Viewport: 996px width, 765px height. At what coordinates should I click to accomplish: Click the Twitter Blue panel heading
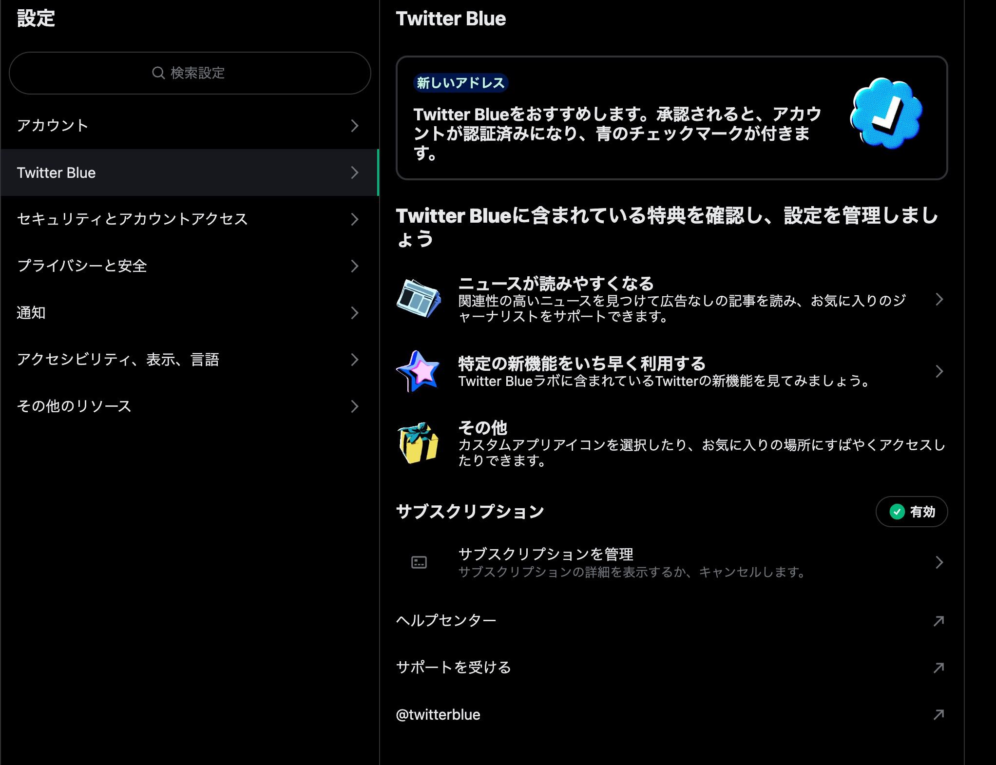(x=451, y=19)
